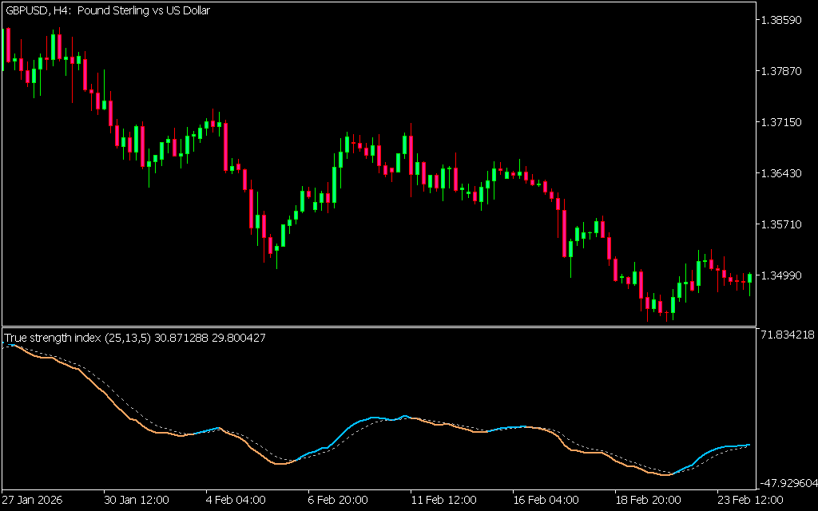The width and height of the screenshot is (818, 511).
Task: Click the -47.929604 indicator scale minimum
Action: coord(786,483)
